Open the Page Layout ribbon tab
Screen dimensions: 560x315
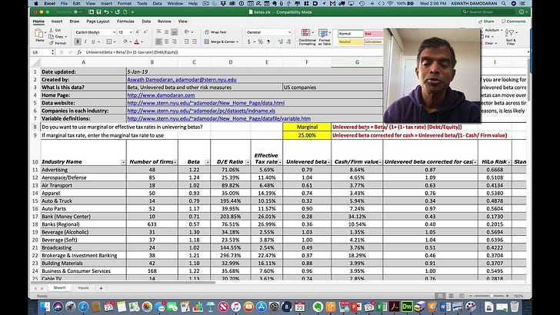click(98, 22)
